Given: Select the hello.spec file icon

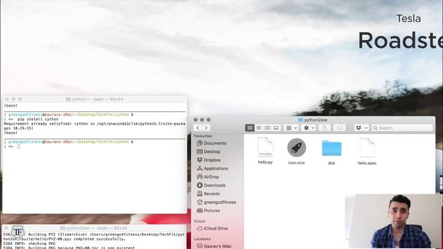Looking at the screenshot, I should coord(367,147).
